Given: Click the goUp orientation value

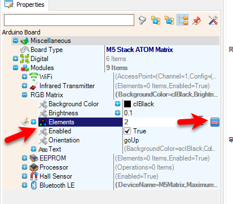Looking at the screenshot, I should coord(131,140).
